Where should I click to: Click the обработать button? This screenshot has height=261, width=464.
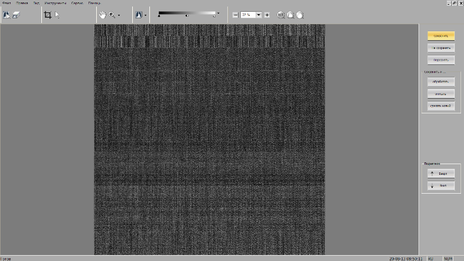tap(441, 81)
